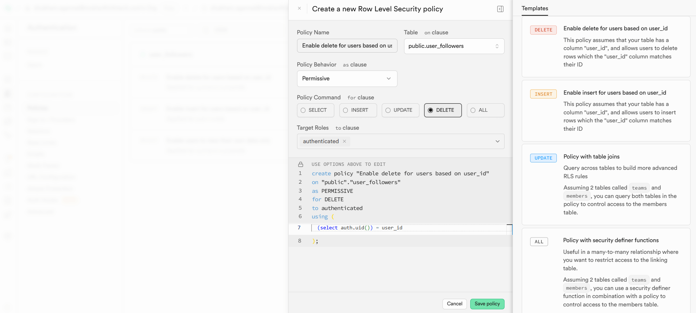Click the INSERT badge in templates

(543, 94)
